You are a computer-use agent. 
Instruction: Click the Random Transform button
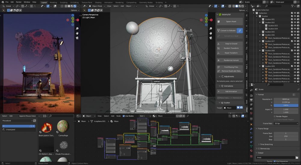pyautogui.click(x=230, y=48)
